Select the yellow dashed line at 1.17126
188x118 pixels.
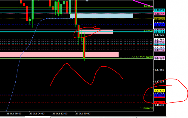coord(77,90)
